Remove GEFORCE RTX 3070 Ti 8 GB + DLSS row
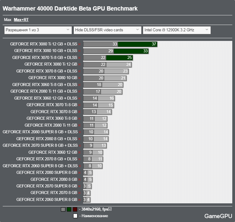 (80, 58)
